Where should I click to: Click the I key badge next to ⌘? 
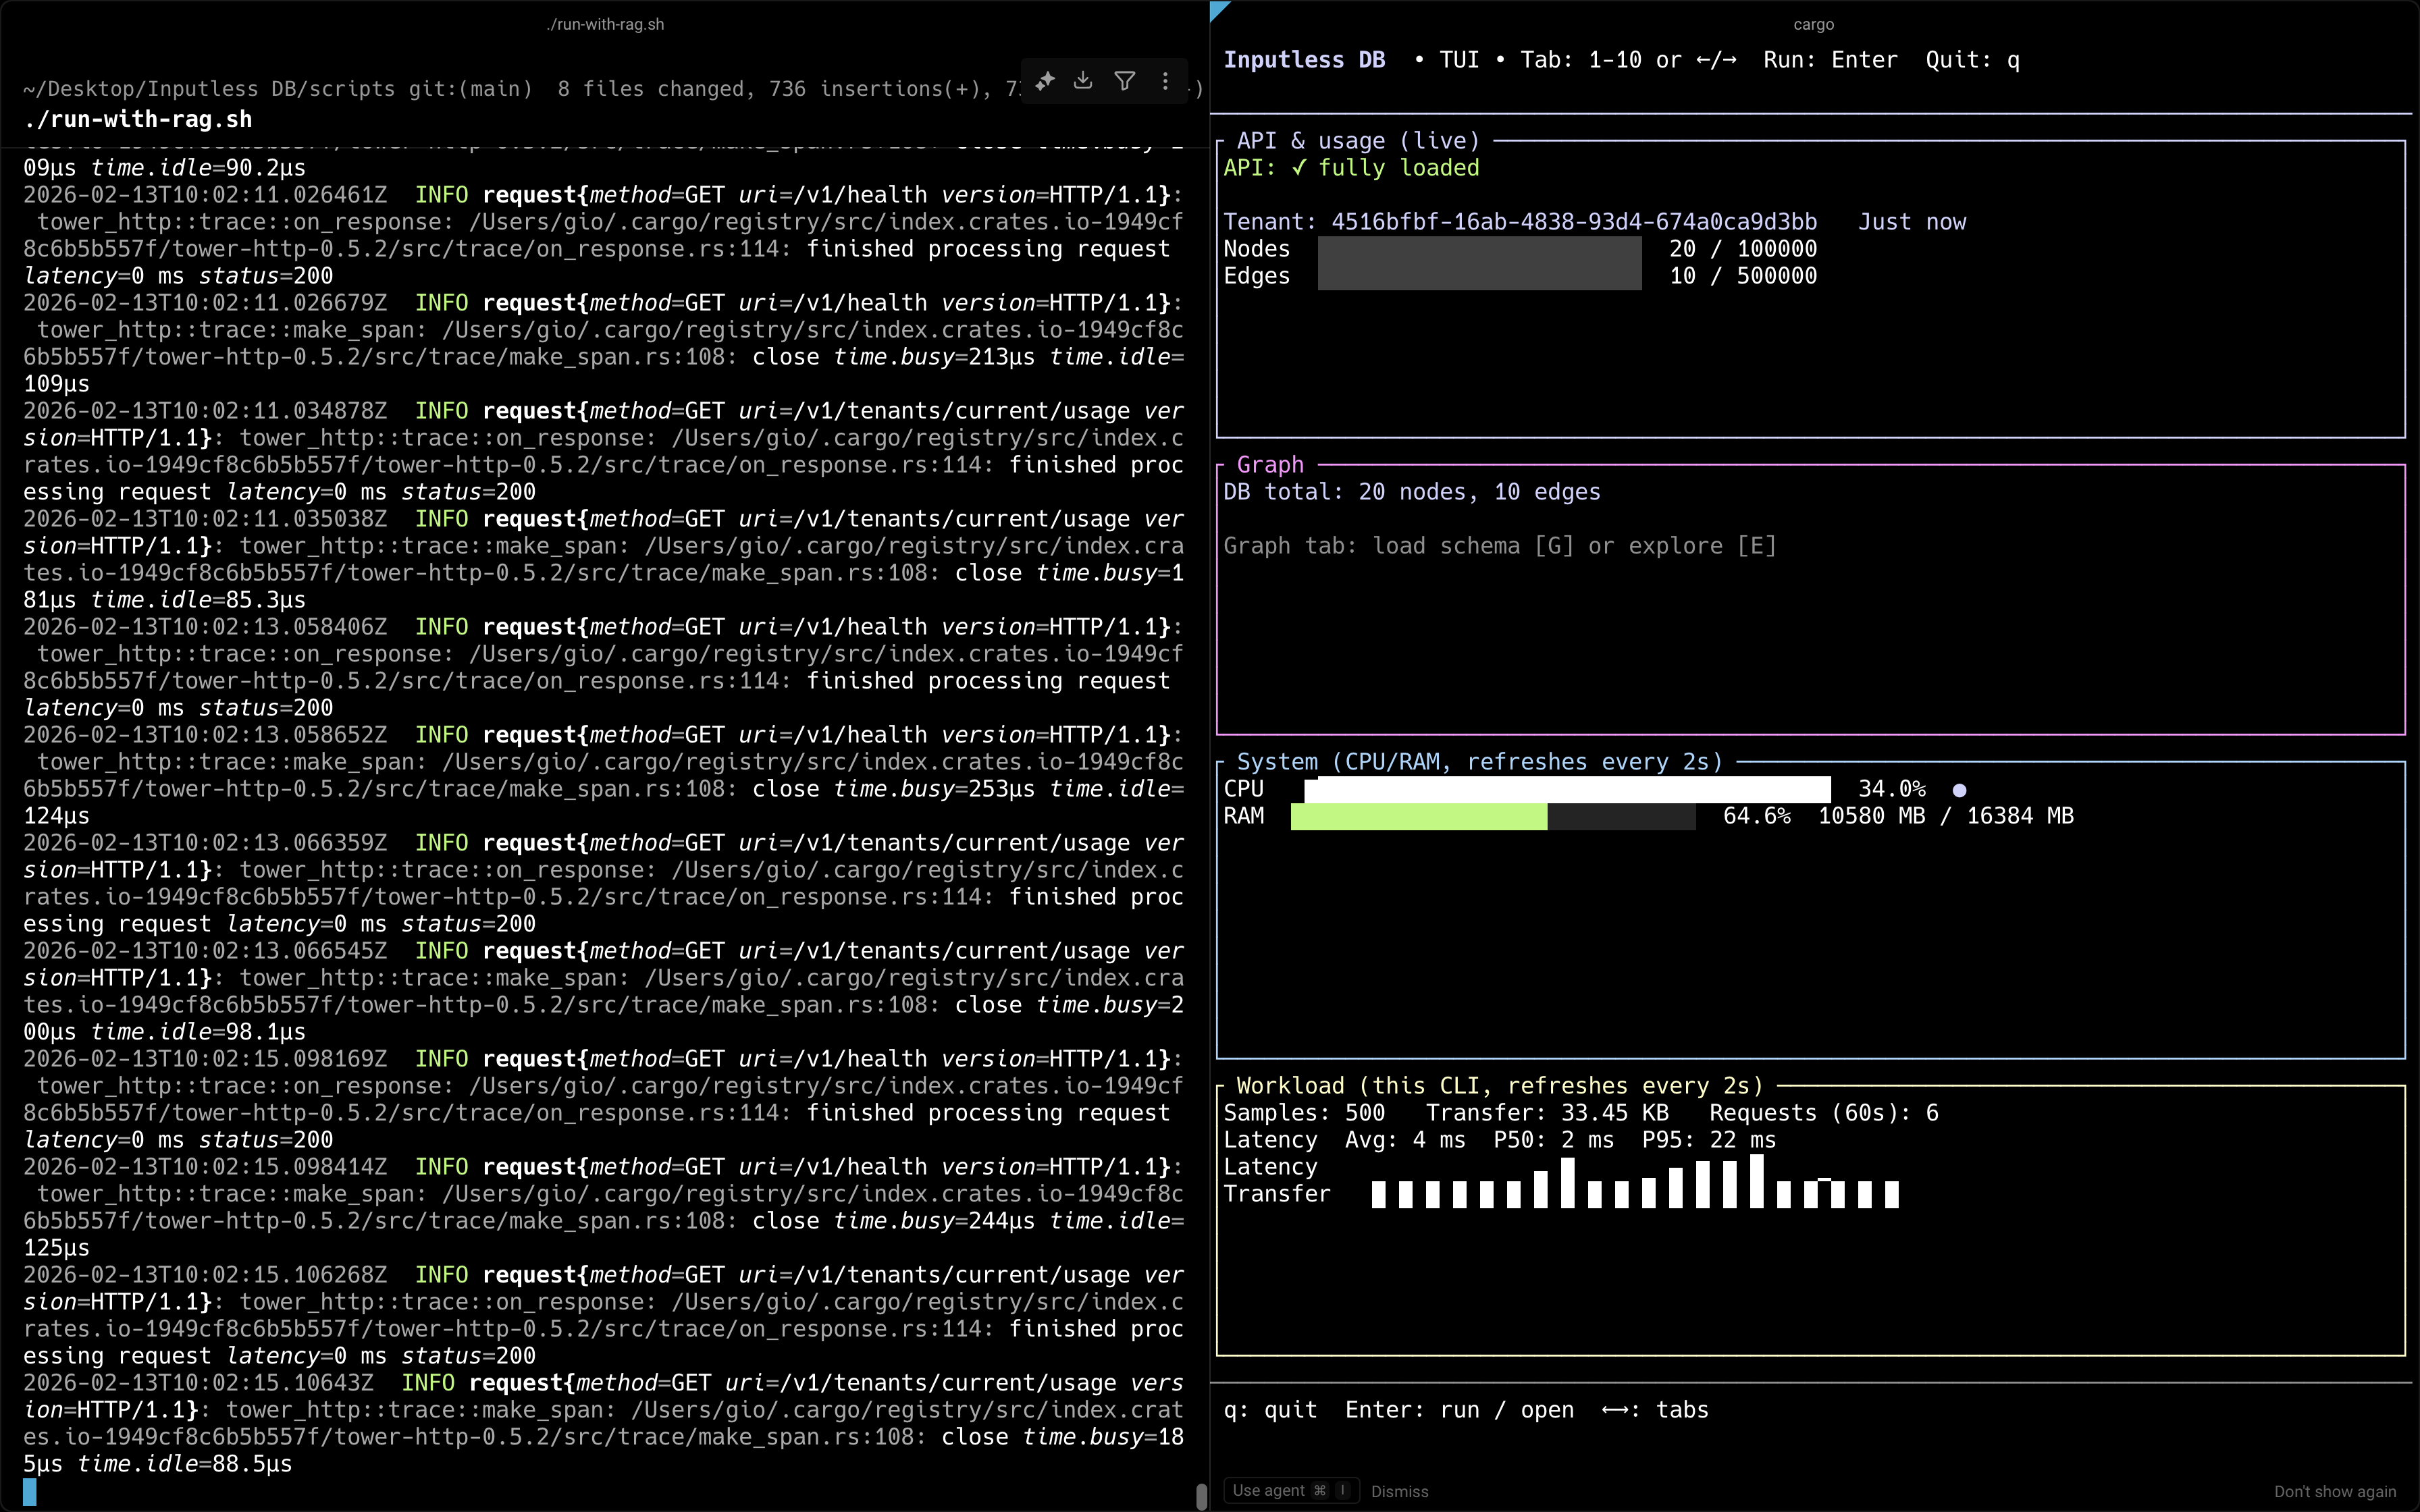[1344, 1489]
